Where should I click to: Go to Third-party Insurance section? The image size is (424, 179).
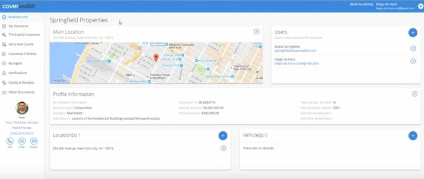(x=24, y=35)
